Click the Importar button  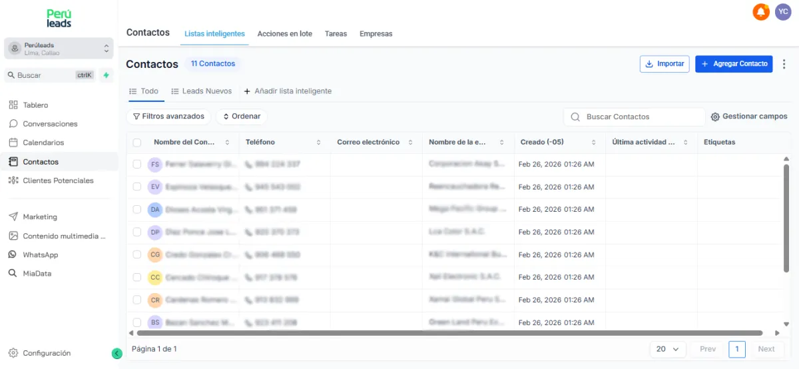665,64
